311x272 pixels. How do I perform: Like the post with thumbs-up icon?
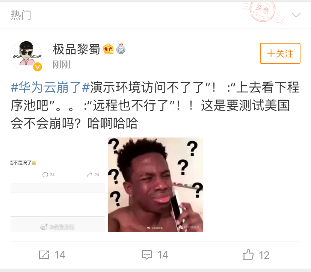[248, 255]
